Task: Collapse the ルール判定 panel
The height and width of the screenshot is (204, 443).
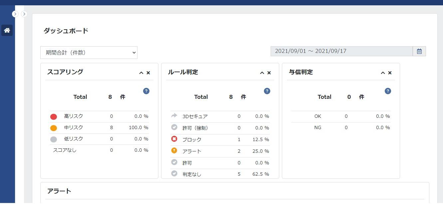Action: (262, 73)
